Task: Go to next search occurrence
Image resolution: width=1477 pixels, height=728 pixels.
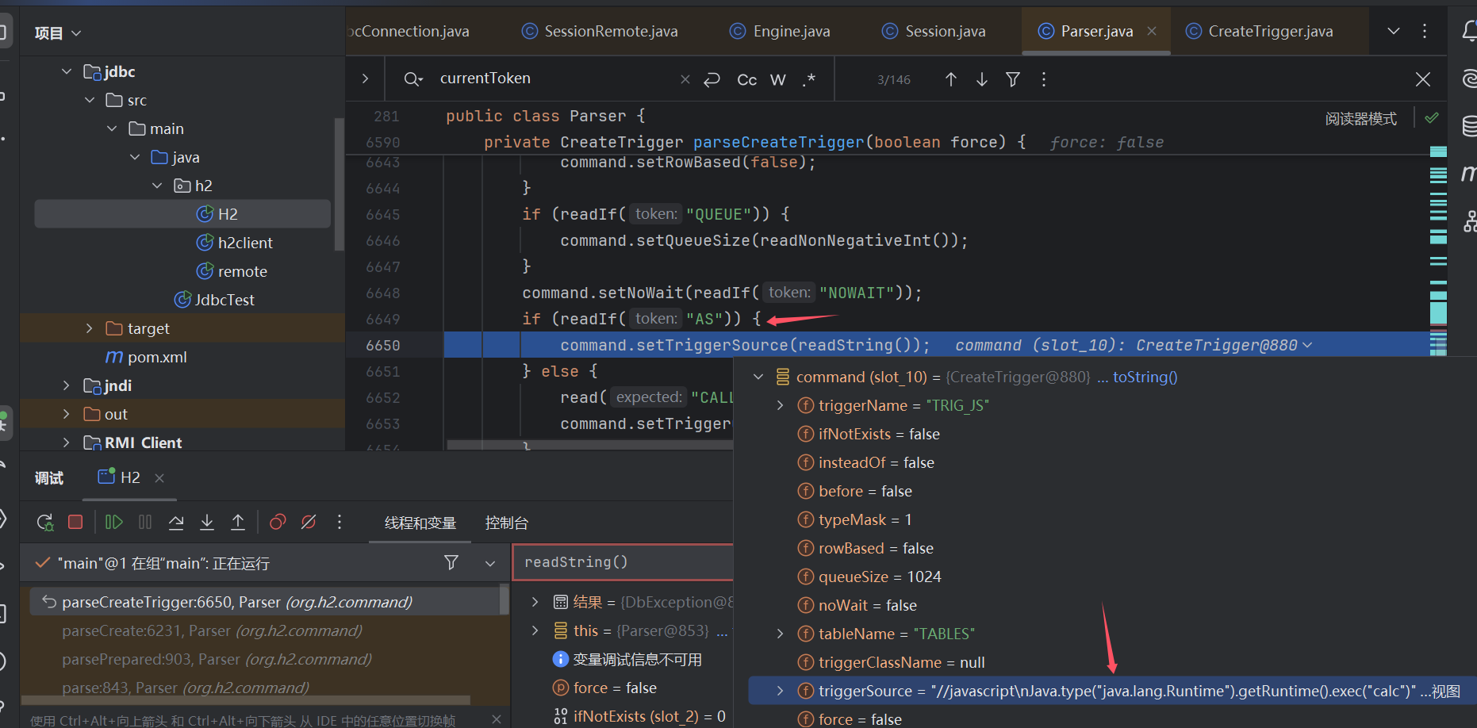Action: coord(982,79)
